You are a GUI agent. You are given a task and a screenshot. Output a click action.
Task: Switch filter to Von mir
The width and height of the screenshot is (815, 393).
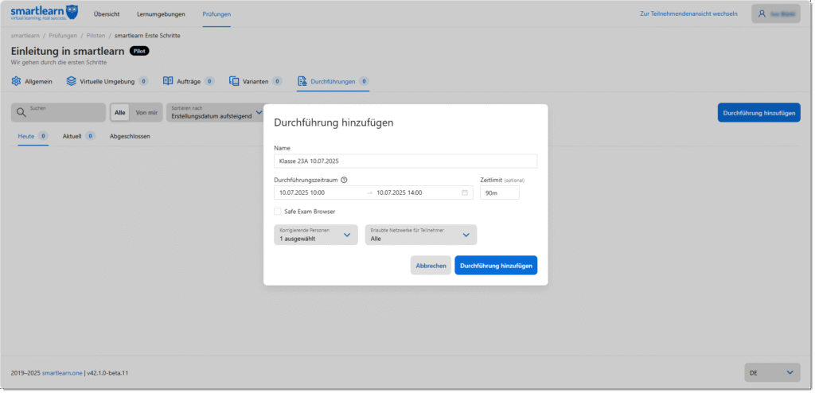click(x=146, y=113)
